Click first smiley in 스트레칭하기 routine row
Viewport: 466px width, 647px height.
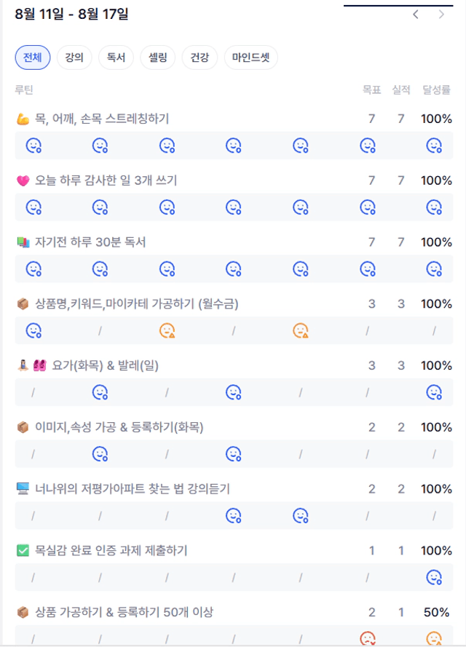click(x=33, y=146)
